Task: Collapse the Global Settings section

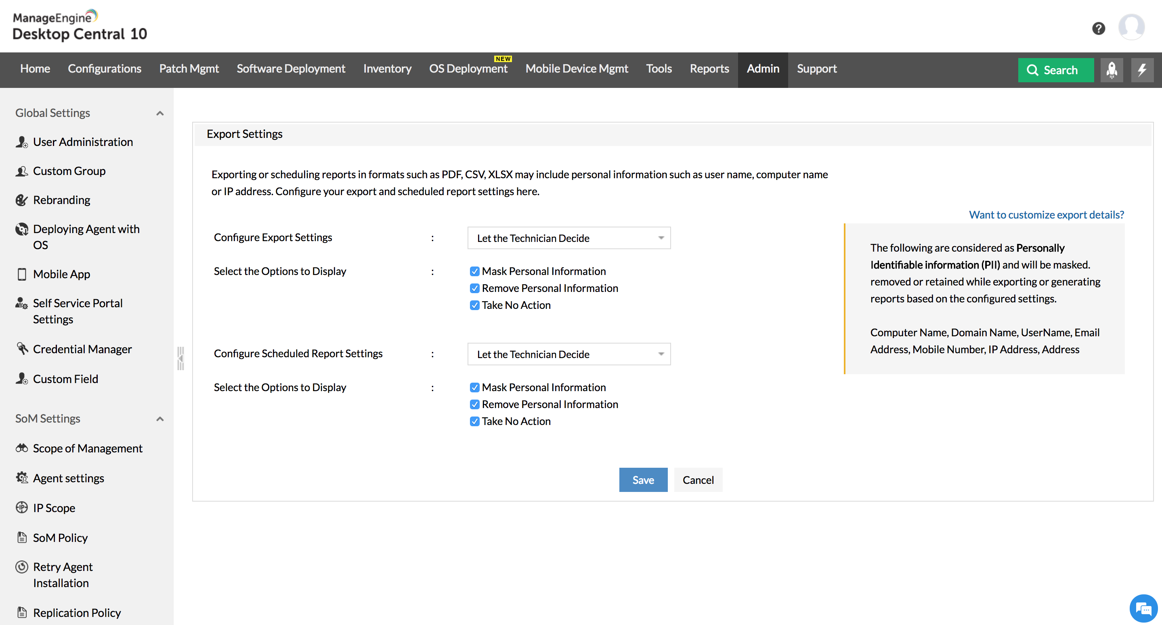Action: pos(160,113)
